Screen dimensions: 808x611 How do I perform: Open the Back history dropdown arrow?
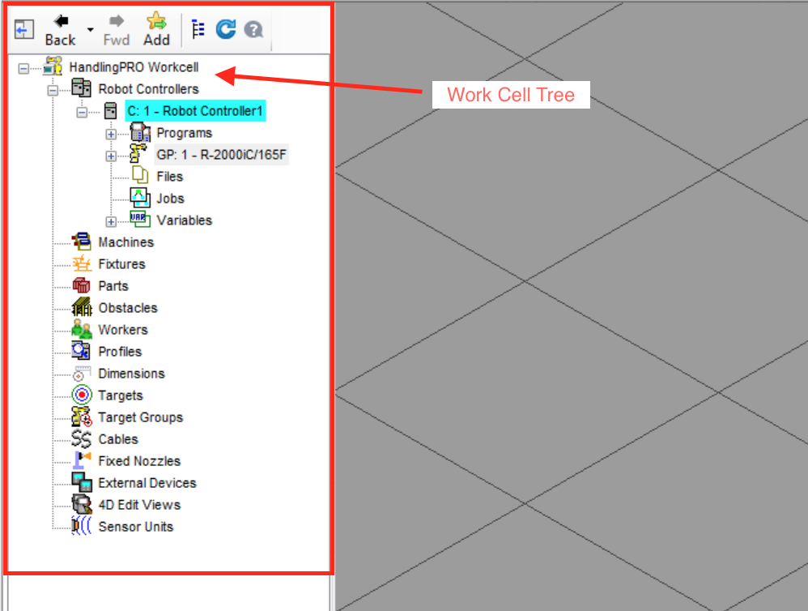(x=90, y=30)
